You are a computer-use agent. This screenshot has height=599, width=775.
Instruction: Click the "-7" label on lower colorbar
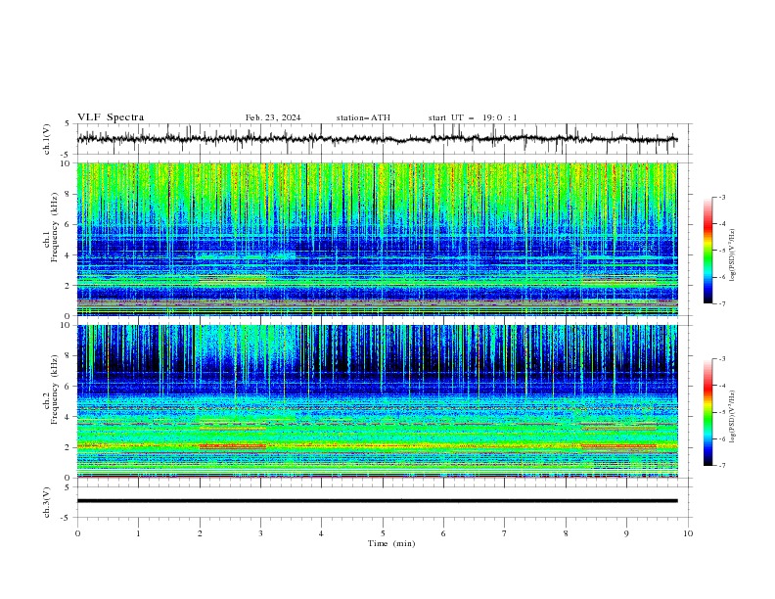(x=721, y=465)
